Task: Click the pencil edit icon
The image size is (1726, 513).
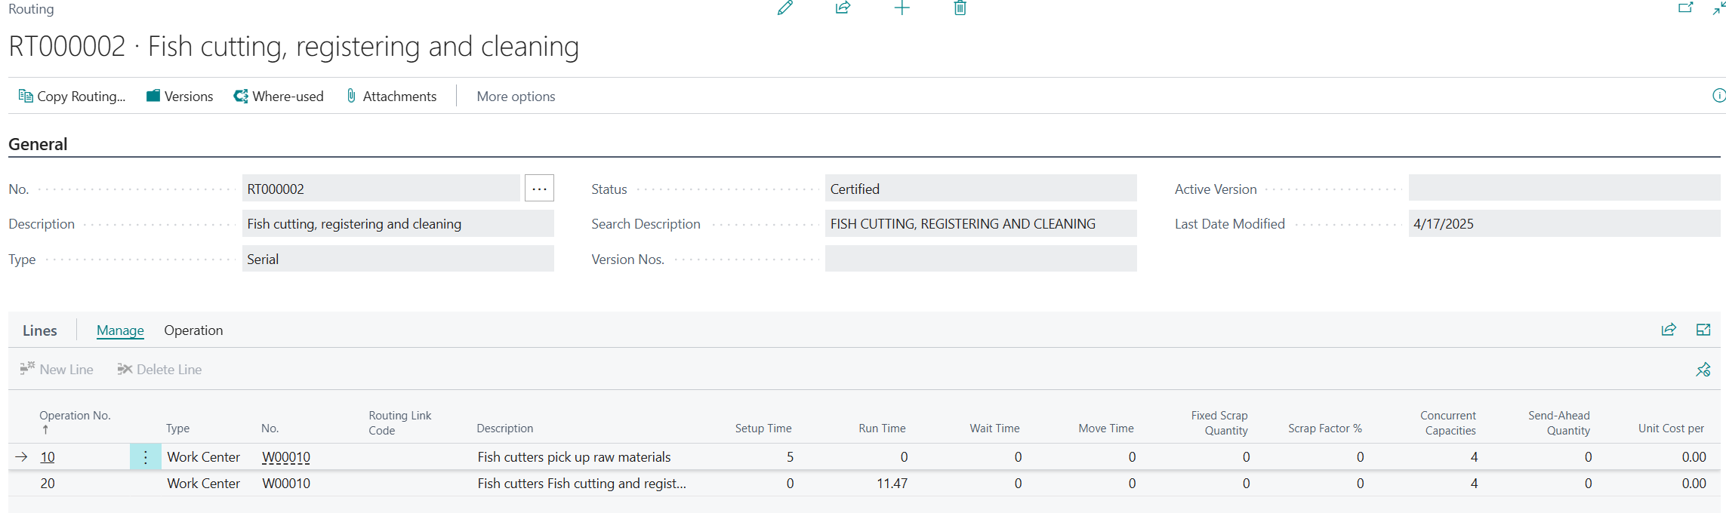Action: 785,8
